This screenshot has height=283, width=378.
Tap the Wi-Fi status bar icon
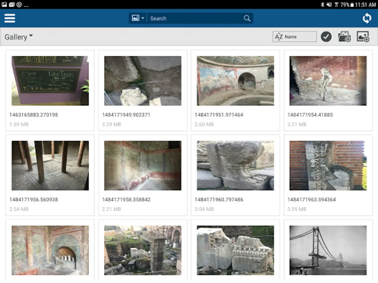pos(336,4)
